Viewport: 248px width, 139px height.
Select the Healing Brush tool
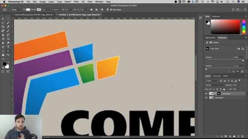[x=3, y=31]
